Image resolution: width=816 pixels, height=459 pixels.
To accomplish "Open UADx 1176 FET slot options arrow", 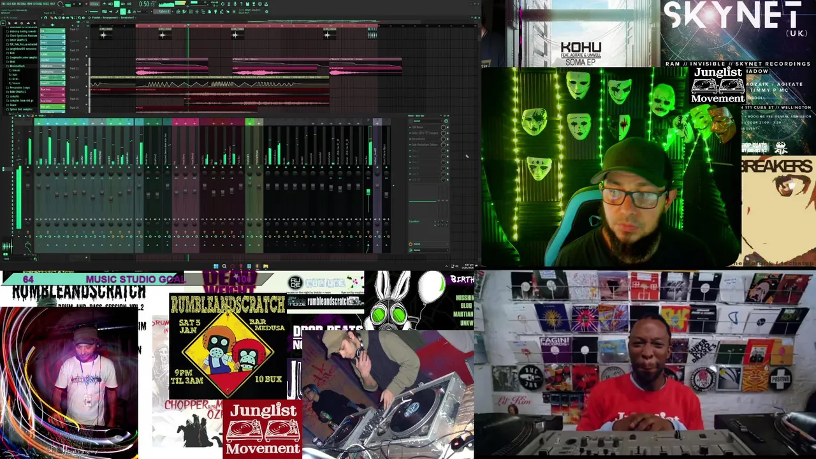I will (x=410, y=133).
